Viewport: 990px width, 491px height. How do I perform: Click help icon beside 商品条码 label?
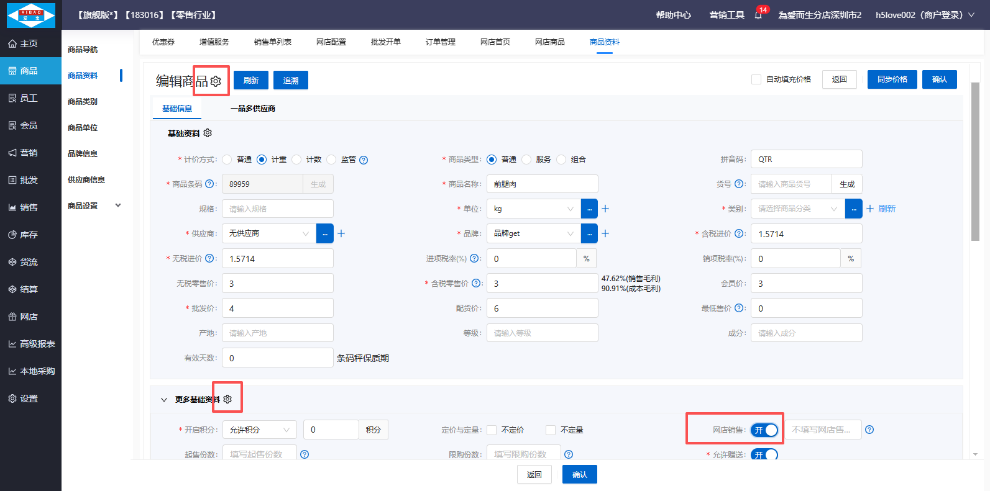(x=209, y=184)
